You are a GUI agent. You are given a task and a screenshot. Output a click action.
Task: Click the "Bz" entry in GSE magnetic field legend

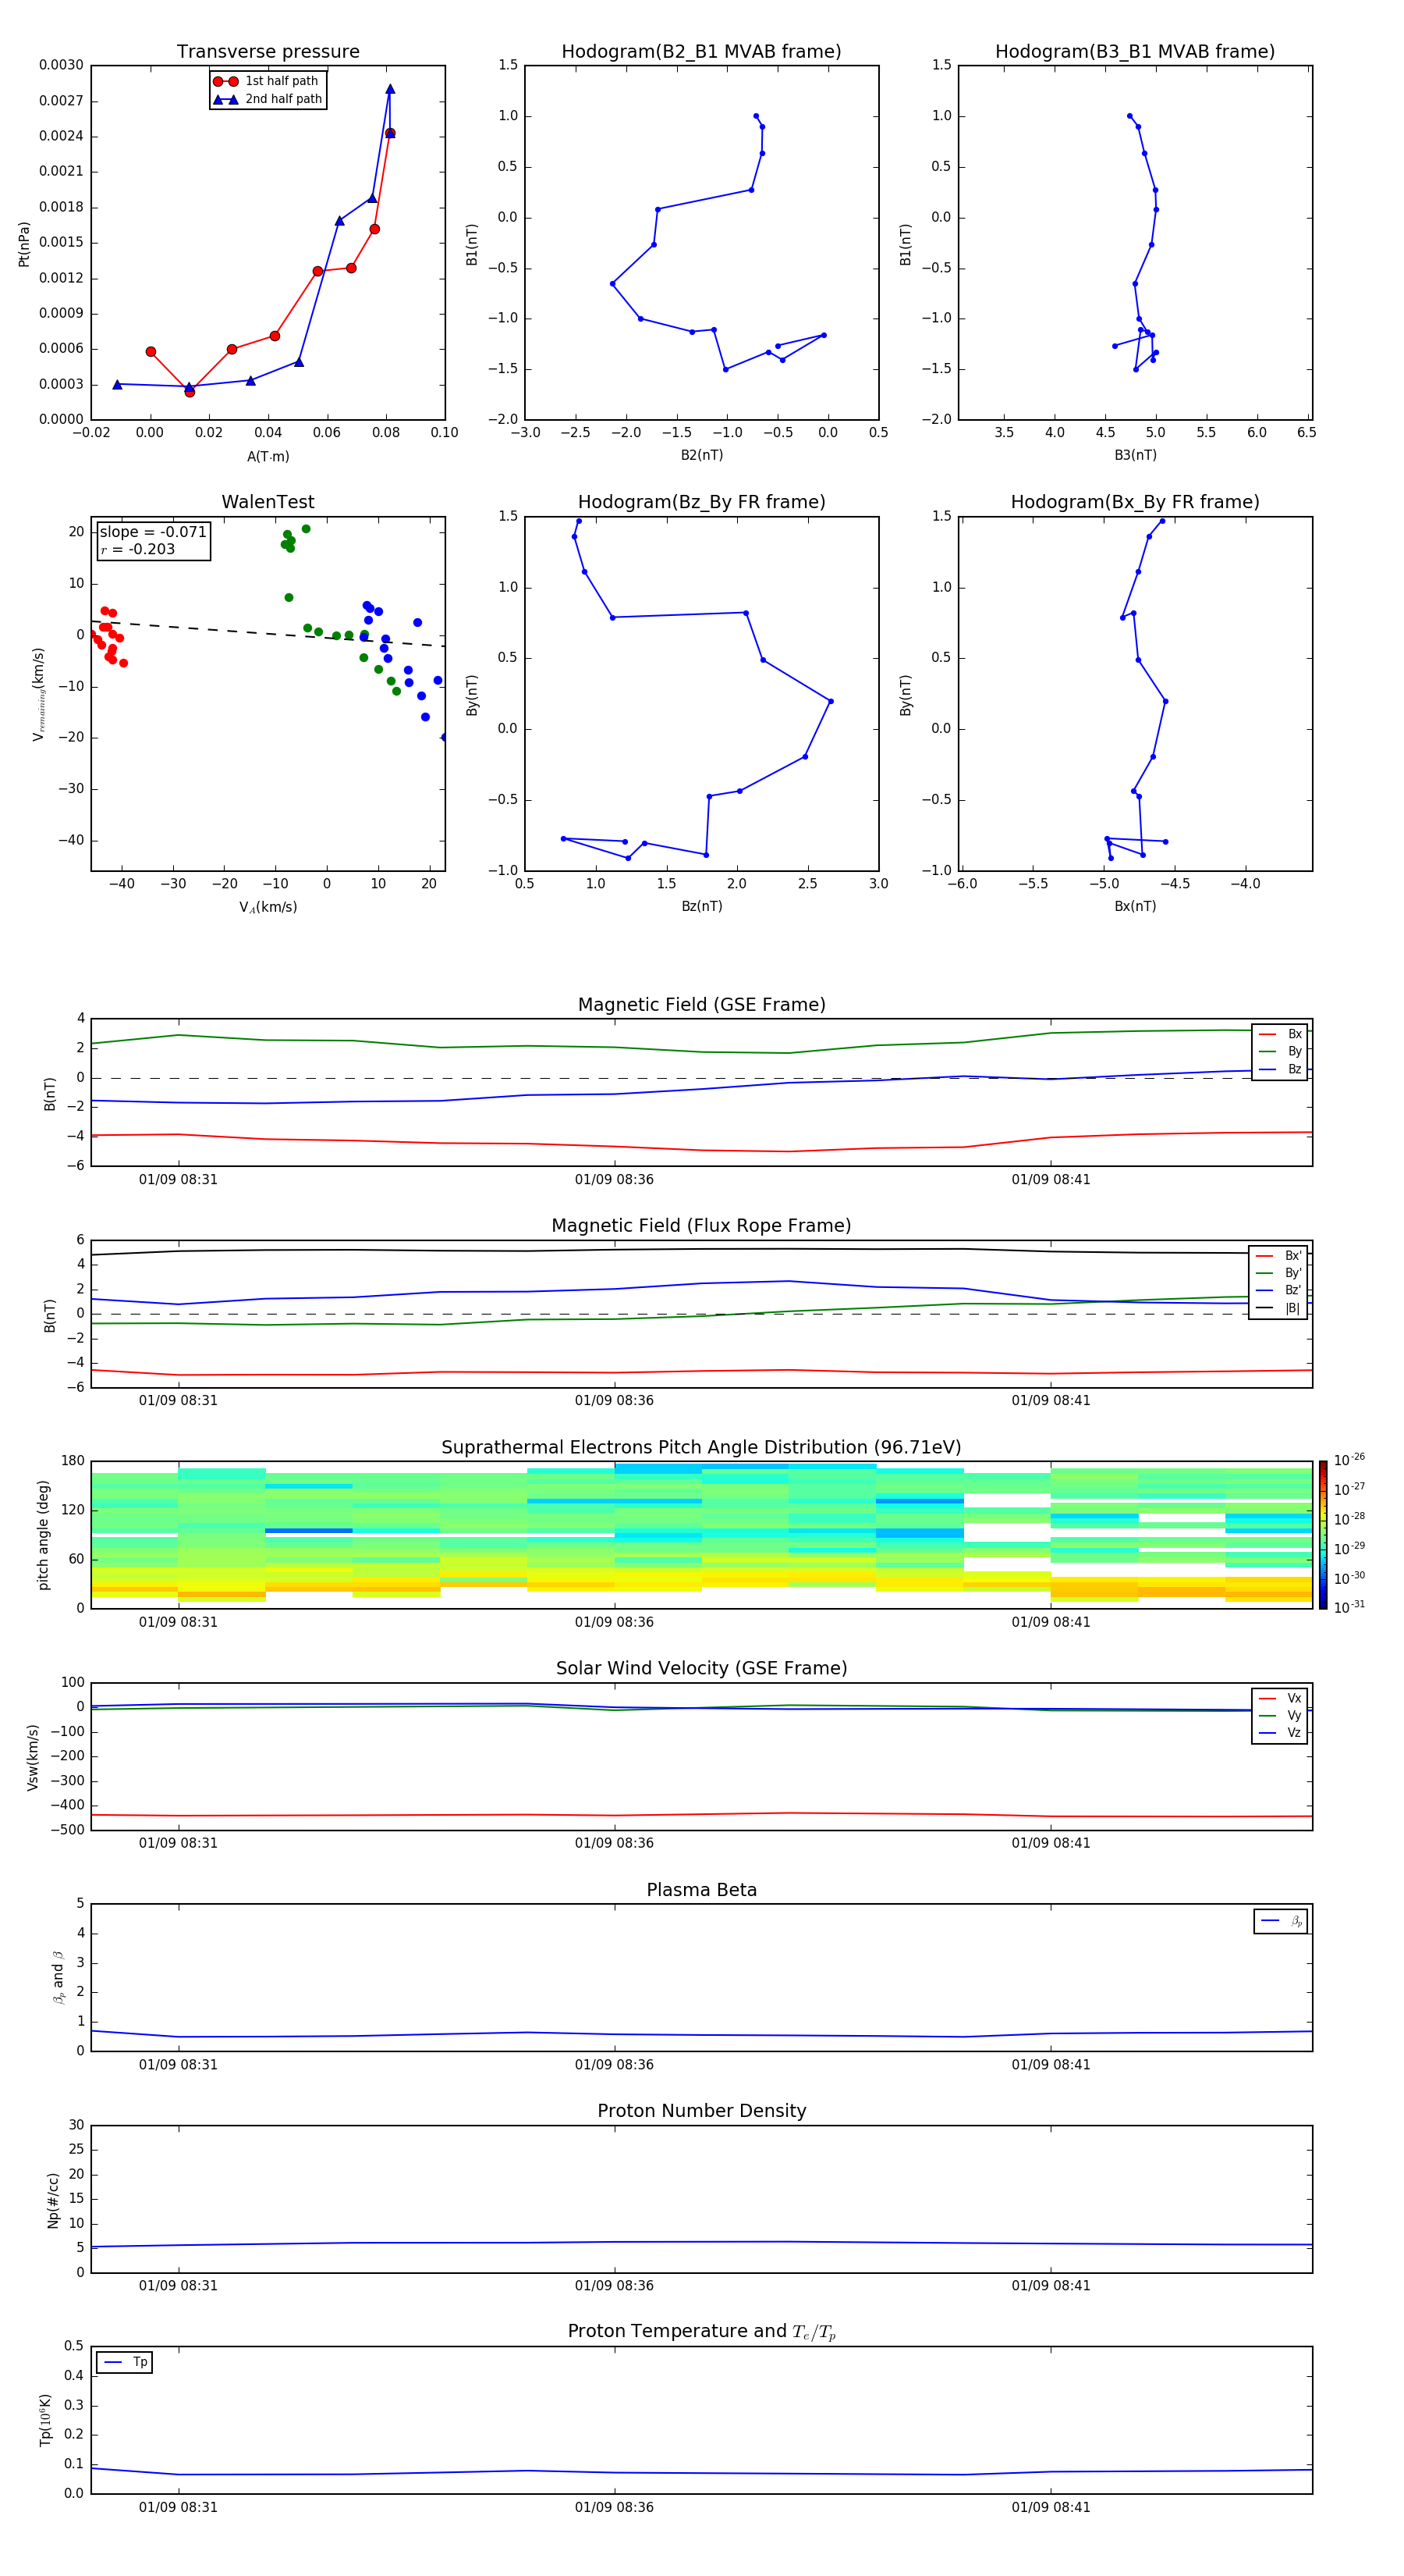[1280, 1070]
